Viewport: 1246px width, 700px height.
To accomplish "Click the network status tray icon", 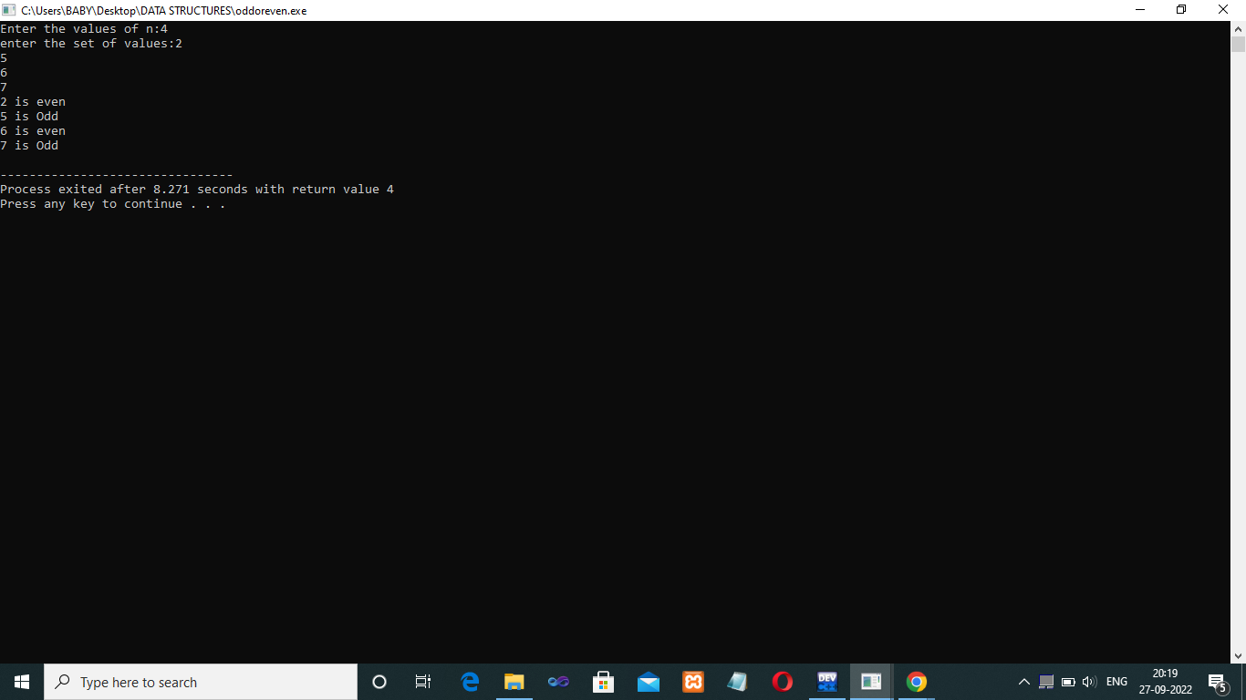I will coord(1046,682).
